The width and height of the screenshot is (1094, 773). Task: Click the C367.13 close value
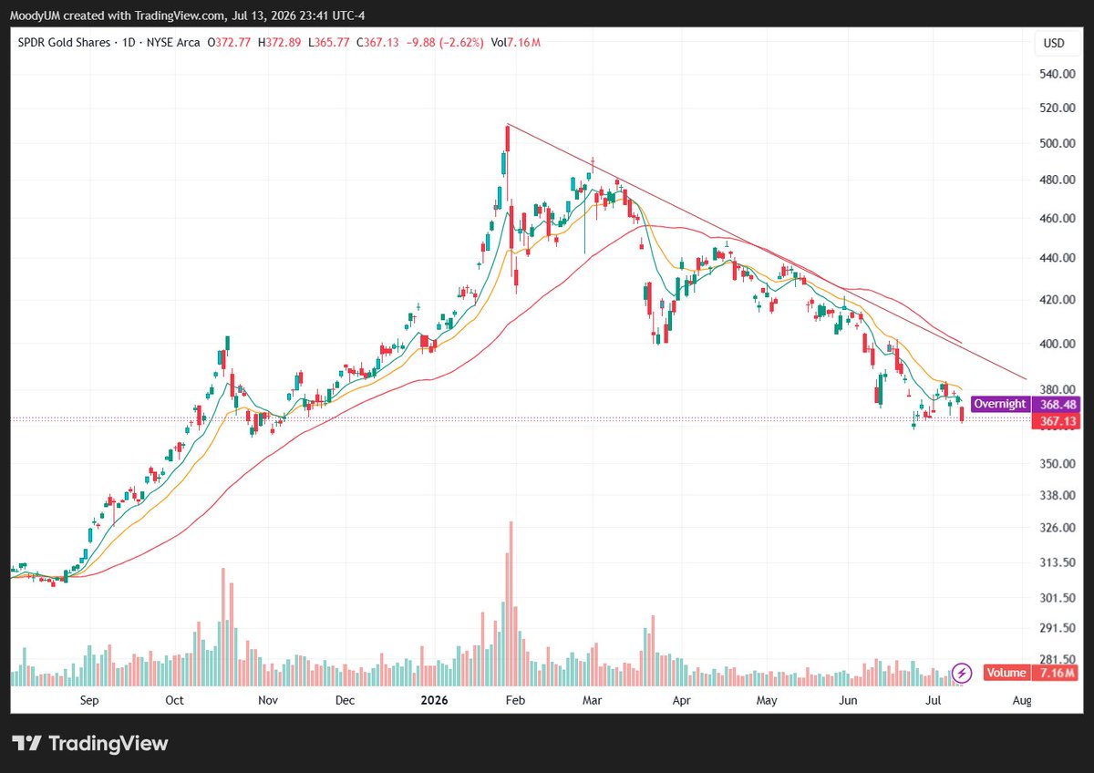[379, 43]
